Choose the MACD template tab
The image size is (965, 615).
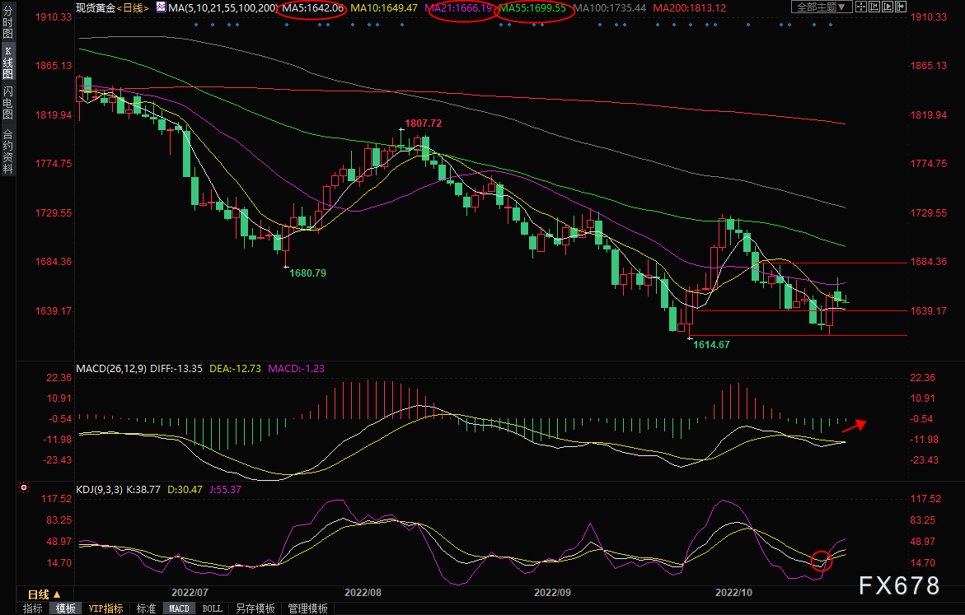pyautogui.click(x=179, y=608)
